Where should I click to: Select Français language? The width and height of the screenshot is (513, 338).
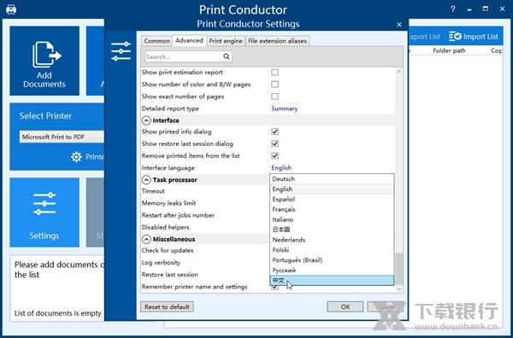tap(332, 209)
